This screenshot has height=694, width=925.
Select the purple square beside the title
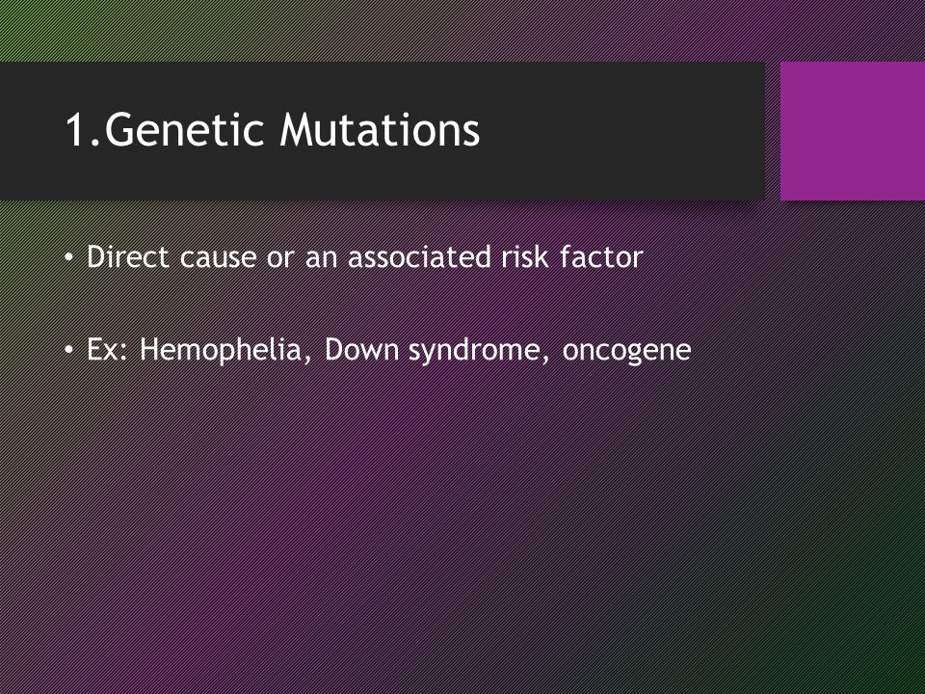[853, 131]
